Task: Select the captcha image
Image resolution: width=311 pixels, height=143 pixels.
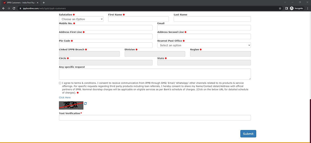Action: coord(71,105)
